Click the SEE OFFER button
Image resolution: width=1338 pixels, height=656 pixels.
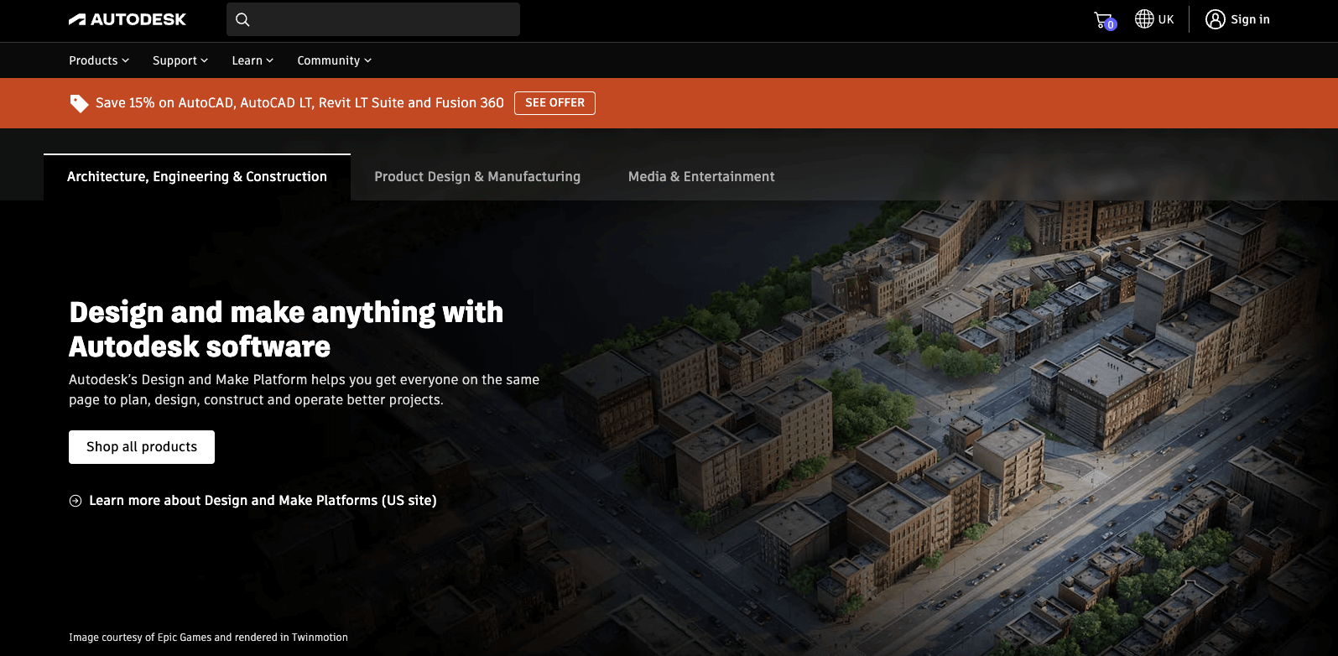click(x=554, y=103)
